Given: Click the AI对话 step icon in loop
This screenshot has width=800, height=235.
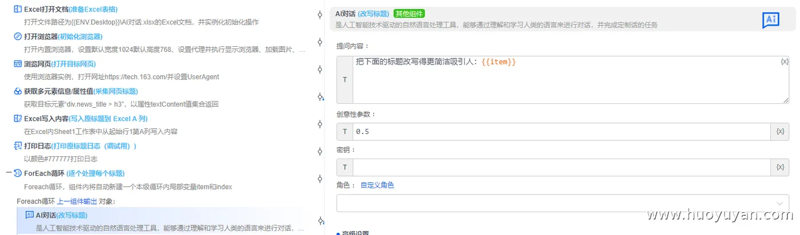Looking at the screenshot, I should coord(30,215).
